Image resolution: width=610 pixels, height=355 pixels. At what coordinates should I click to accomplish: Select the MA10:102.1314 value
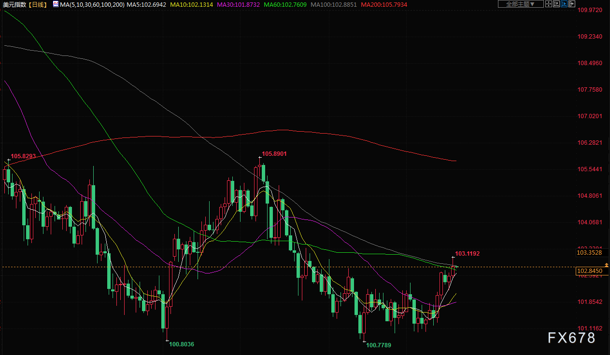[192, 4]
